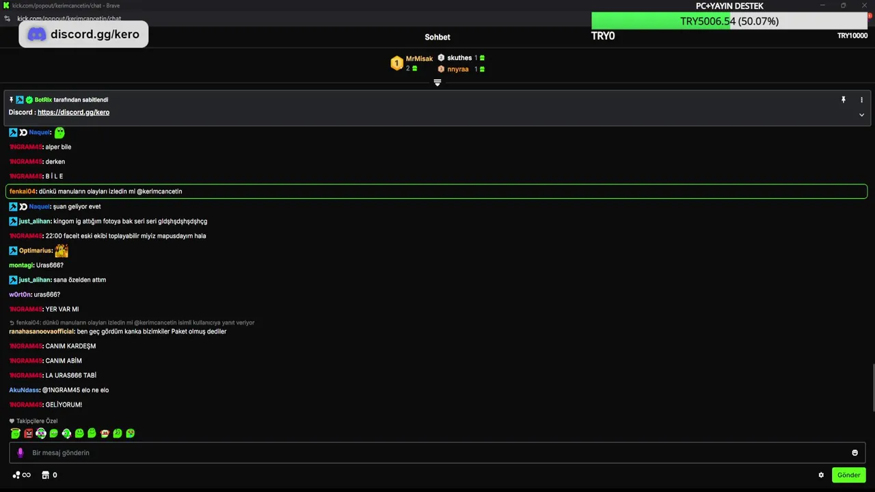875x492 pixels.
Task: Click the Optimarius username
Action: (x=36, y=251)
